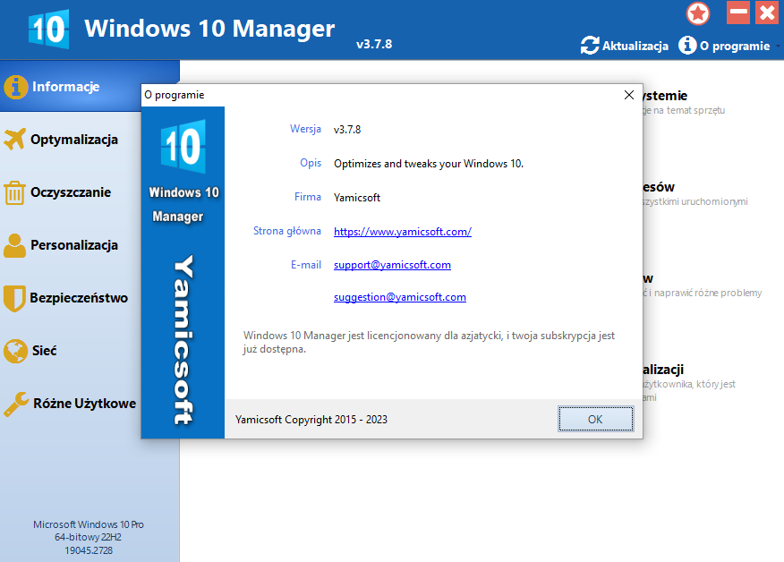This screenshot has width=784, height=562.
Task: Click the license text for azjatycki
Action: pyautogui.click(x=429, y=342)
